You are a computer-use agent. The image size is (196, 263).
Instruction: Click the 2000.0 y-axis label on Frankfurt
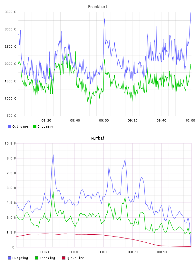tap(10, 64)
